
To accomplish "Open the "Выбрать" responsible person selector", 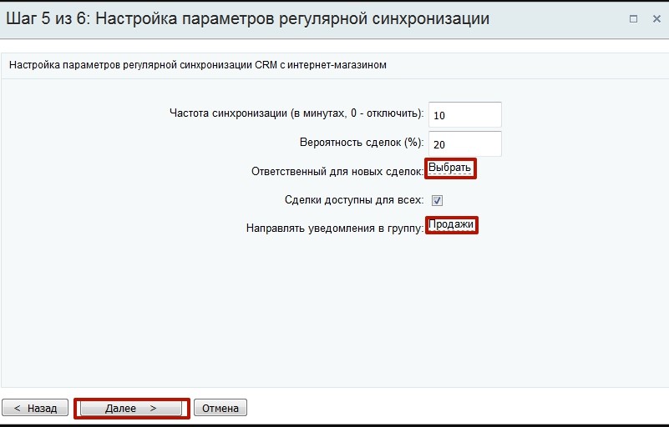I will pyautogui.click(x=450, y=168).
